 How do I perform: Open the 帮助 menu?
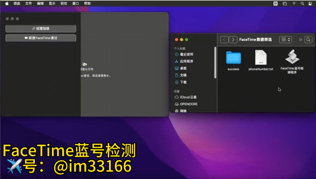pyautogui.click(x=87, y=3)
